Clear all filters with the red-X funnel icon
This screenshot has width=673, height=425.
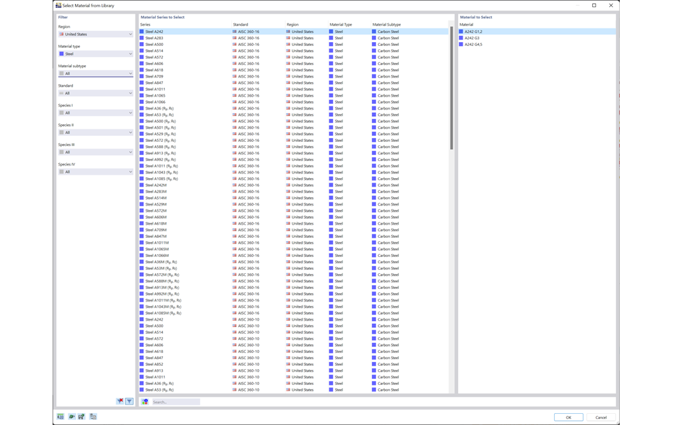[120, 401]
